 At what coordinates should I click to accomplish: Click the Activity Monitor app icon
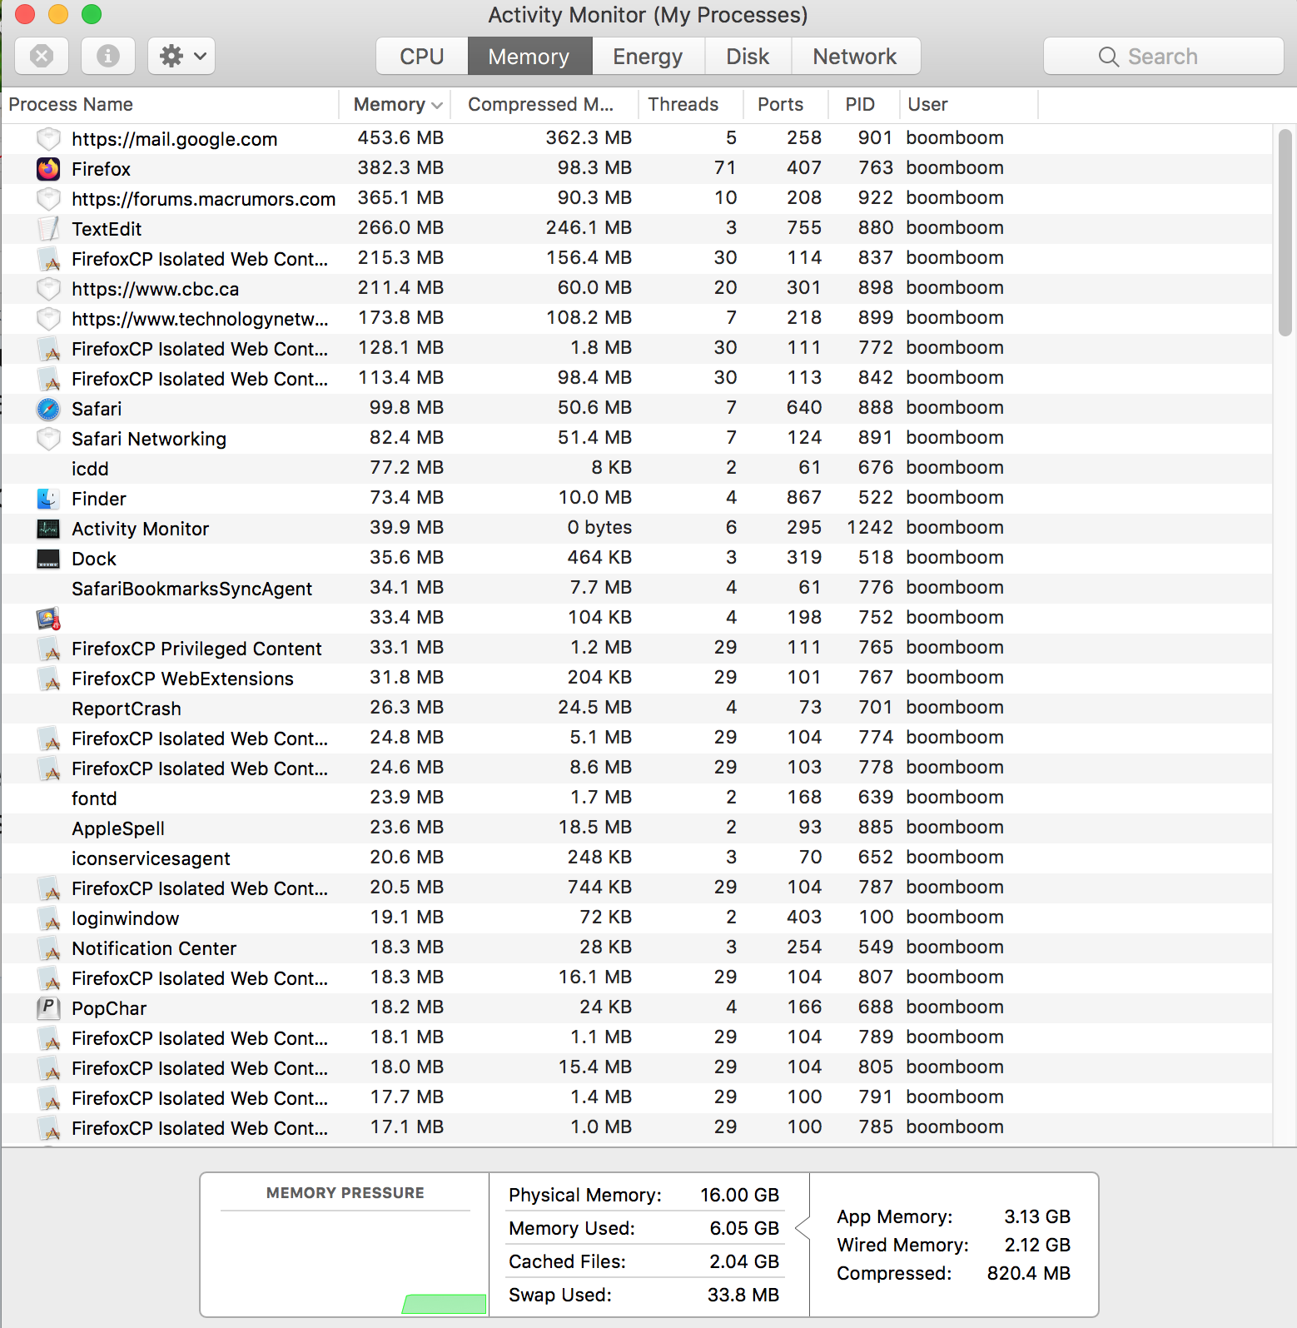tap(49, 529)
